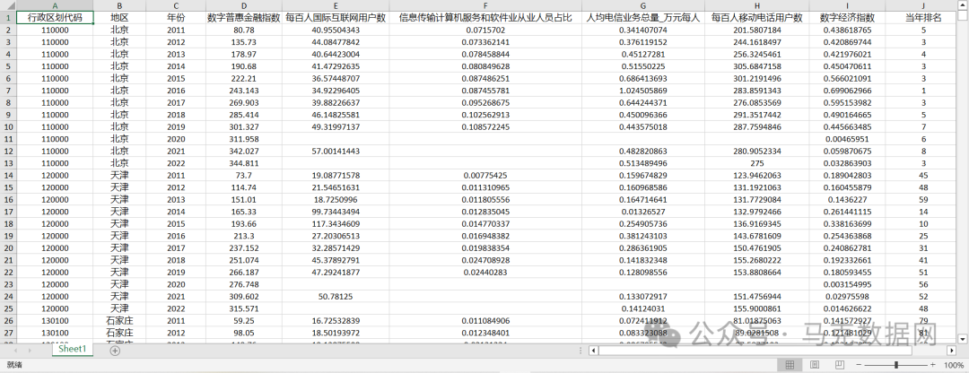Click the zoom out minus button
Viewport: 969px width, 373px height.
click(x=860, y=365)
